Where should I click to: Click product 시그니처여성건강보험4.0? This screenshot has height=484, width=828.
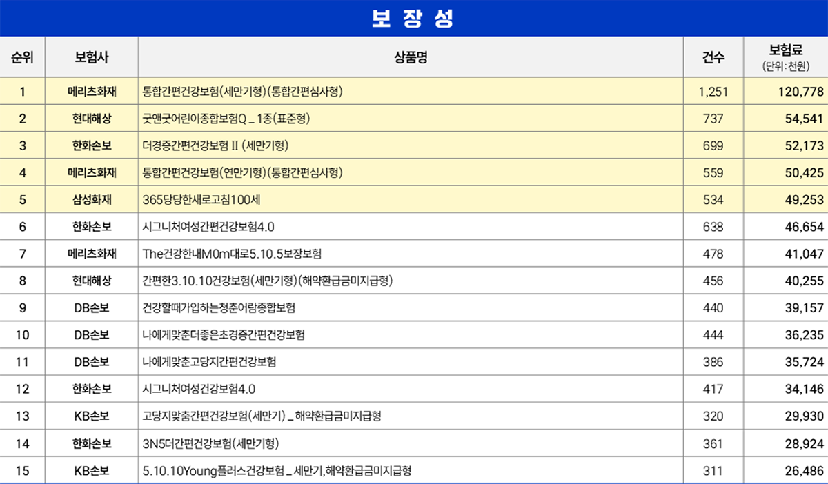pos(200,389)
